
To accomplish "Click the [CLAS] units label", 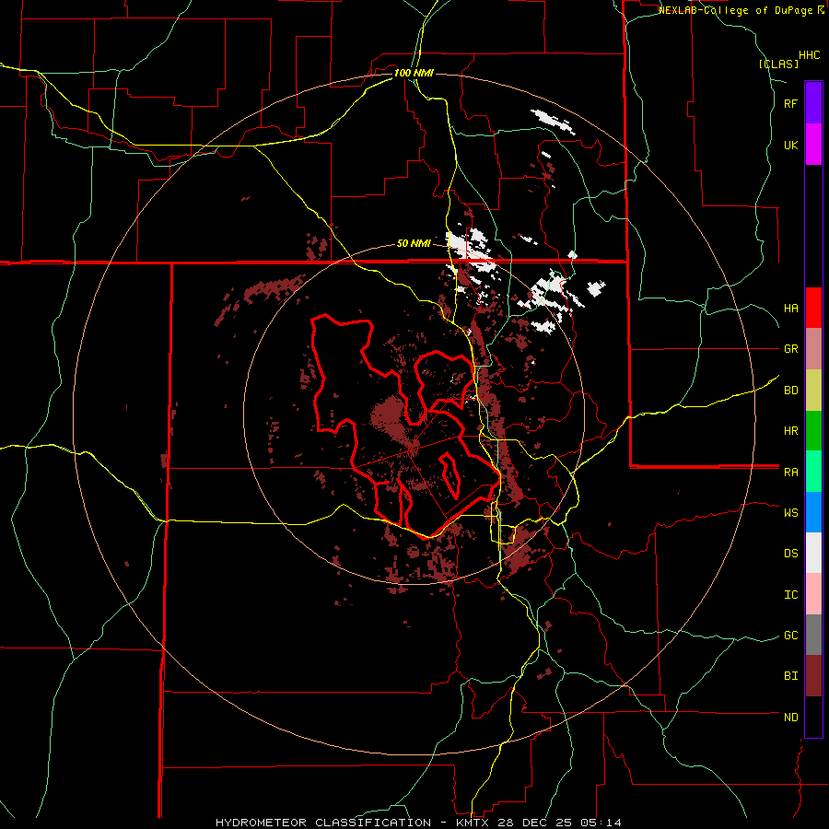I will (x=778, y=64).
